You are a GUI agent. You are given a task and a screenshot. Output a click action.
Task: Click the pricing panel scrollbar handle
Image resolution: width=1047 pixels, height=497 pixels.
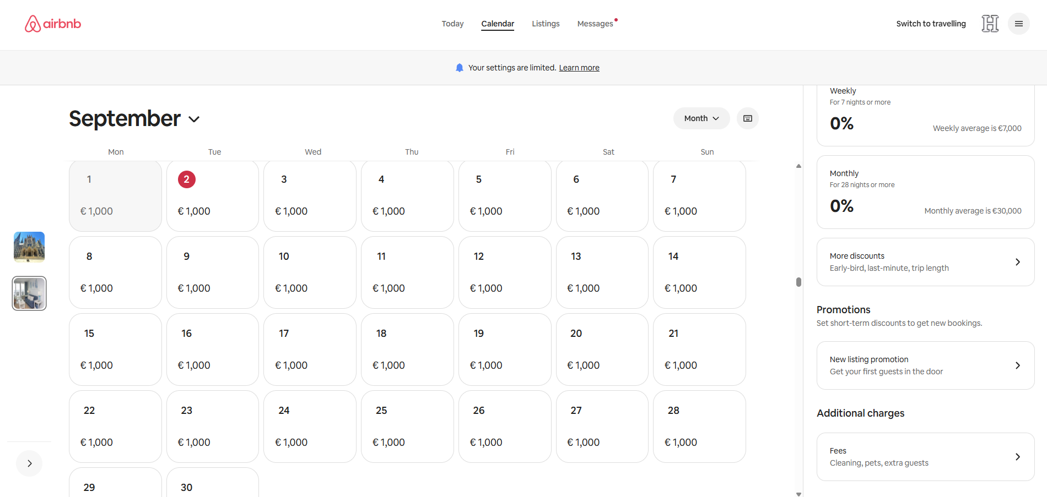click(798, 282)
